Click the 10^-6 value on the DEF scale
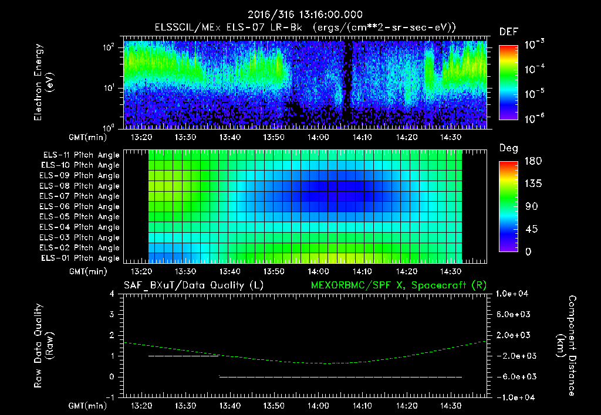Screen dimensions: 601x415 (535, 118)
